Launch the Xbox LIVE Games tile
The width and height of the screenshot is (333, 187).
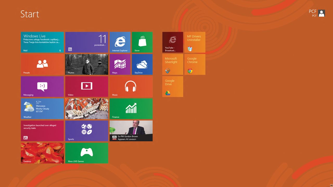[87, 153]
